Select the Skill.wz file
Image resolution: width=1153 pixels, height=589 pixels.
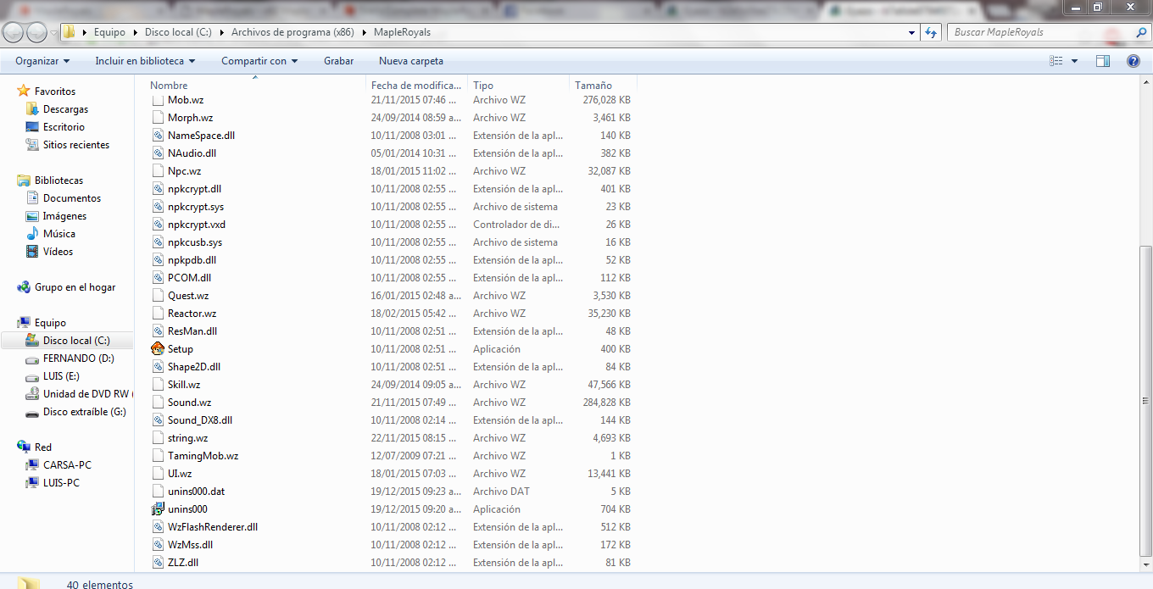pos(184,385)
